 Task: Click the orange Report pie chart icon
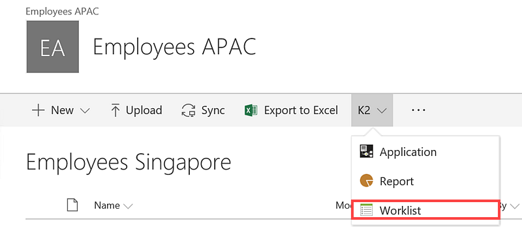click(366, 181)
